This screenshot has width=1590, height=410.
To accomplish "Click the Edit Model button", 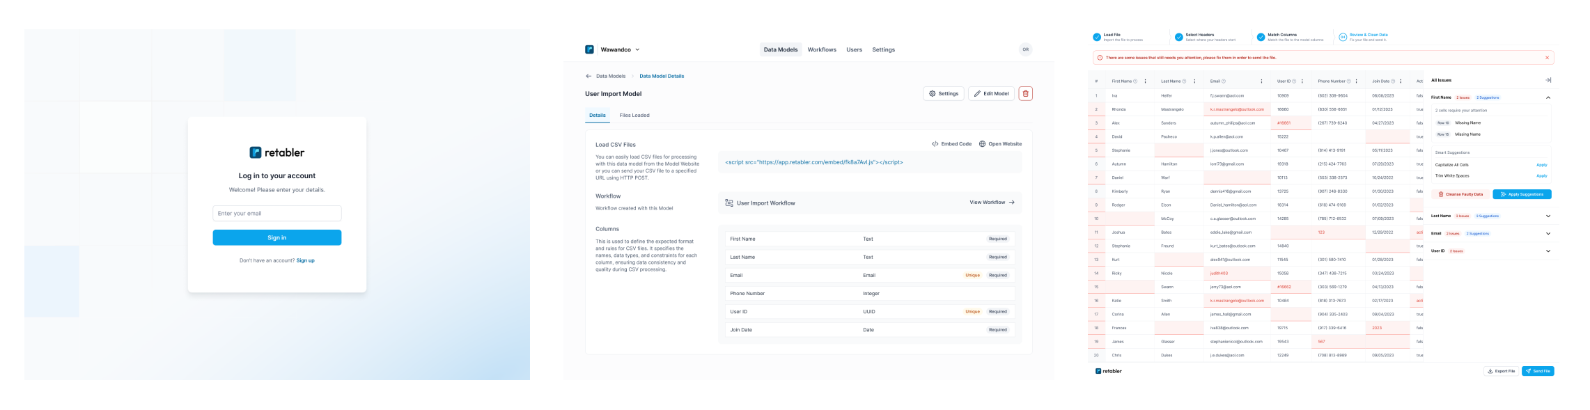I will (991, 93).
